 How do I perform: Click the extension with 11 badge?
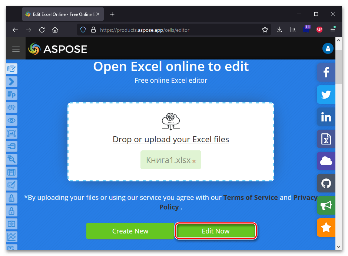click(306, 29)
